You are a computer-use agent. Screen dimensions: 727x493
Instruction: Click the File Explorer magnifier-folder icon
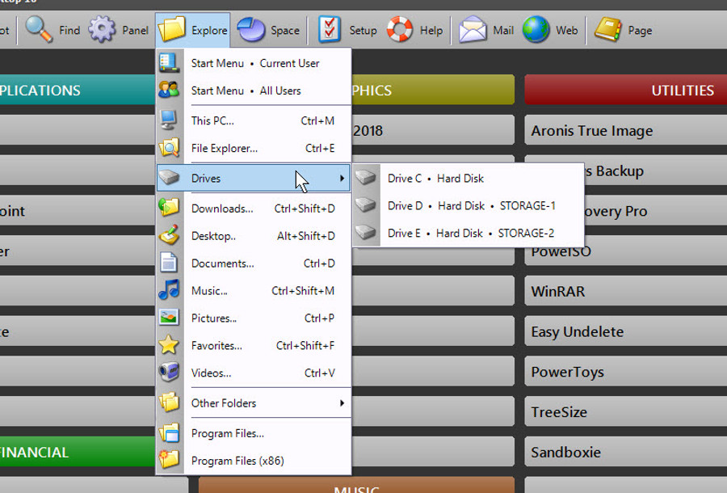point(169,148)
